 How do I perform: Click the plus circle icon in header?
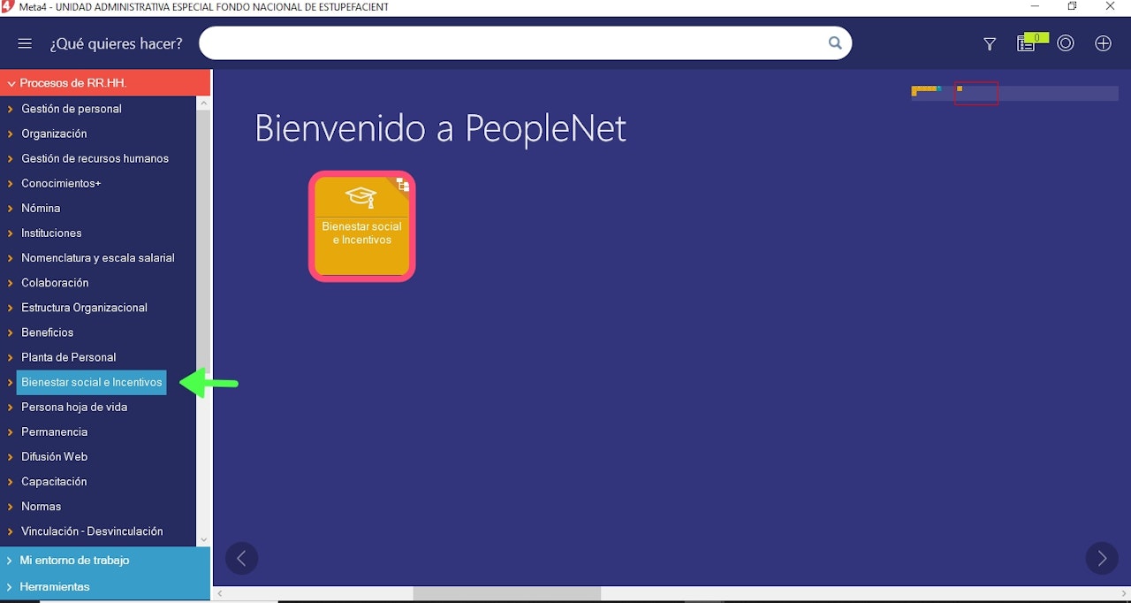click(1103, 43)
